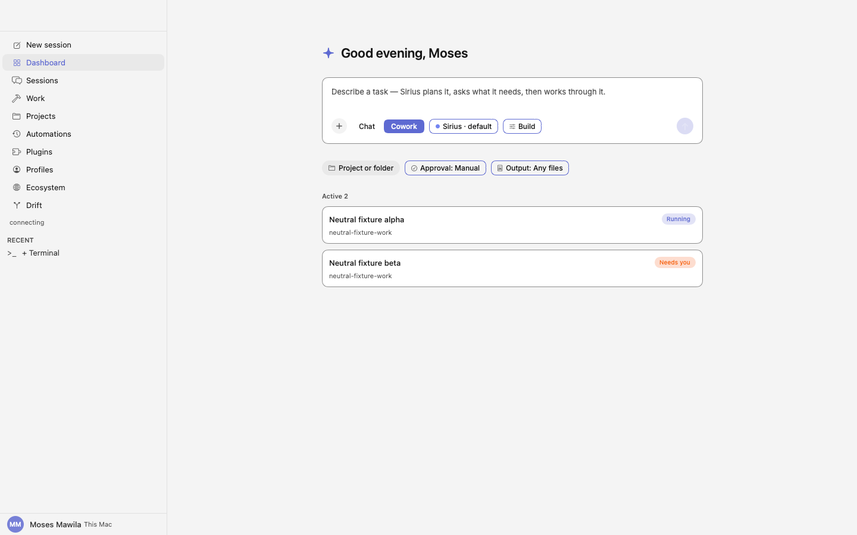Click the MM user avatar
Screen dimensions: 857x535
point(15,524)
